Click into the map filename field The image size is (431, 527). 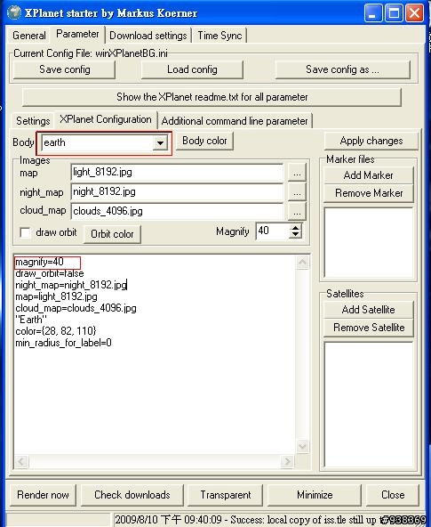point(177,173)
